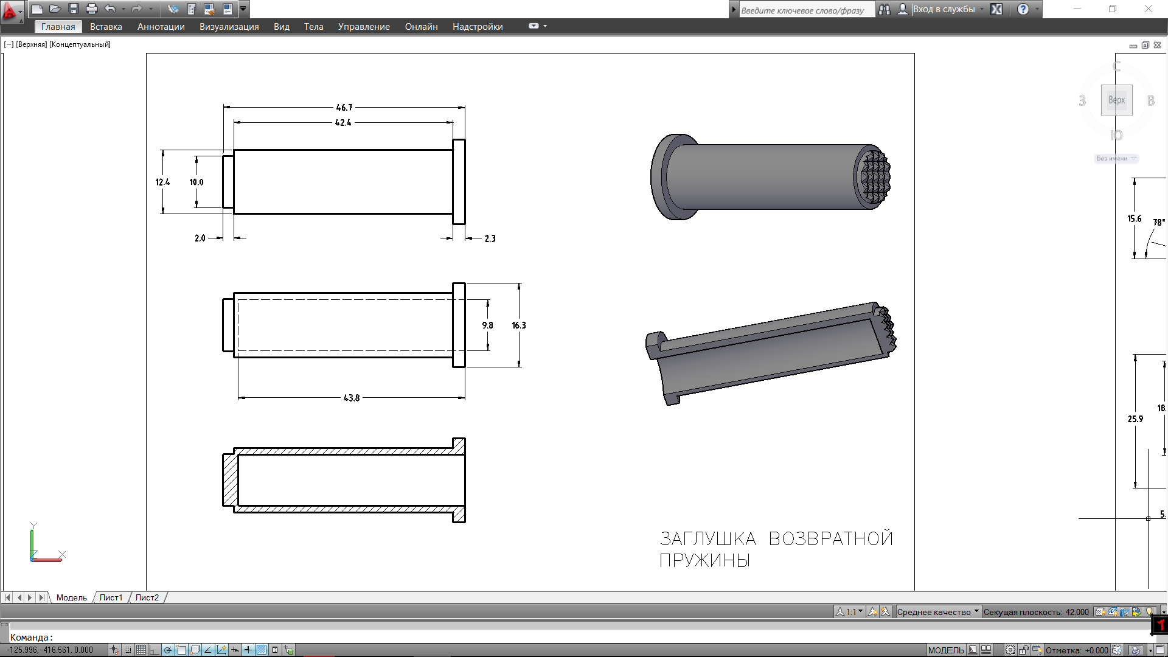The height and width of the screenshot is (657, 1168).
Task: Click the Верх face of ViewCube
Action: (1116, 100)
